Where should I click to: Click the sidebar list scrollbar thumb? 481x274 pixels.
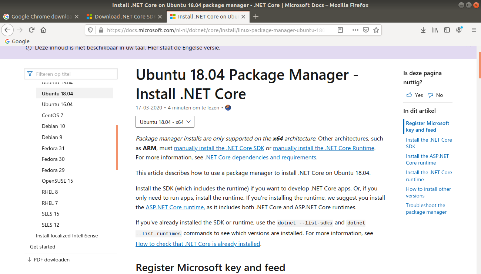coord(117,147)
